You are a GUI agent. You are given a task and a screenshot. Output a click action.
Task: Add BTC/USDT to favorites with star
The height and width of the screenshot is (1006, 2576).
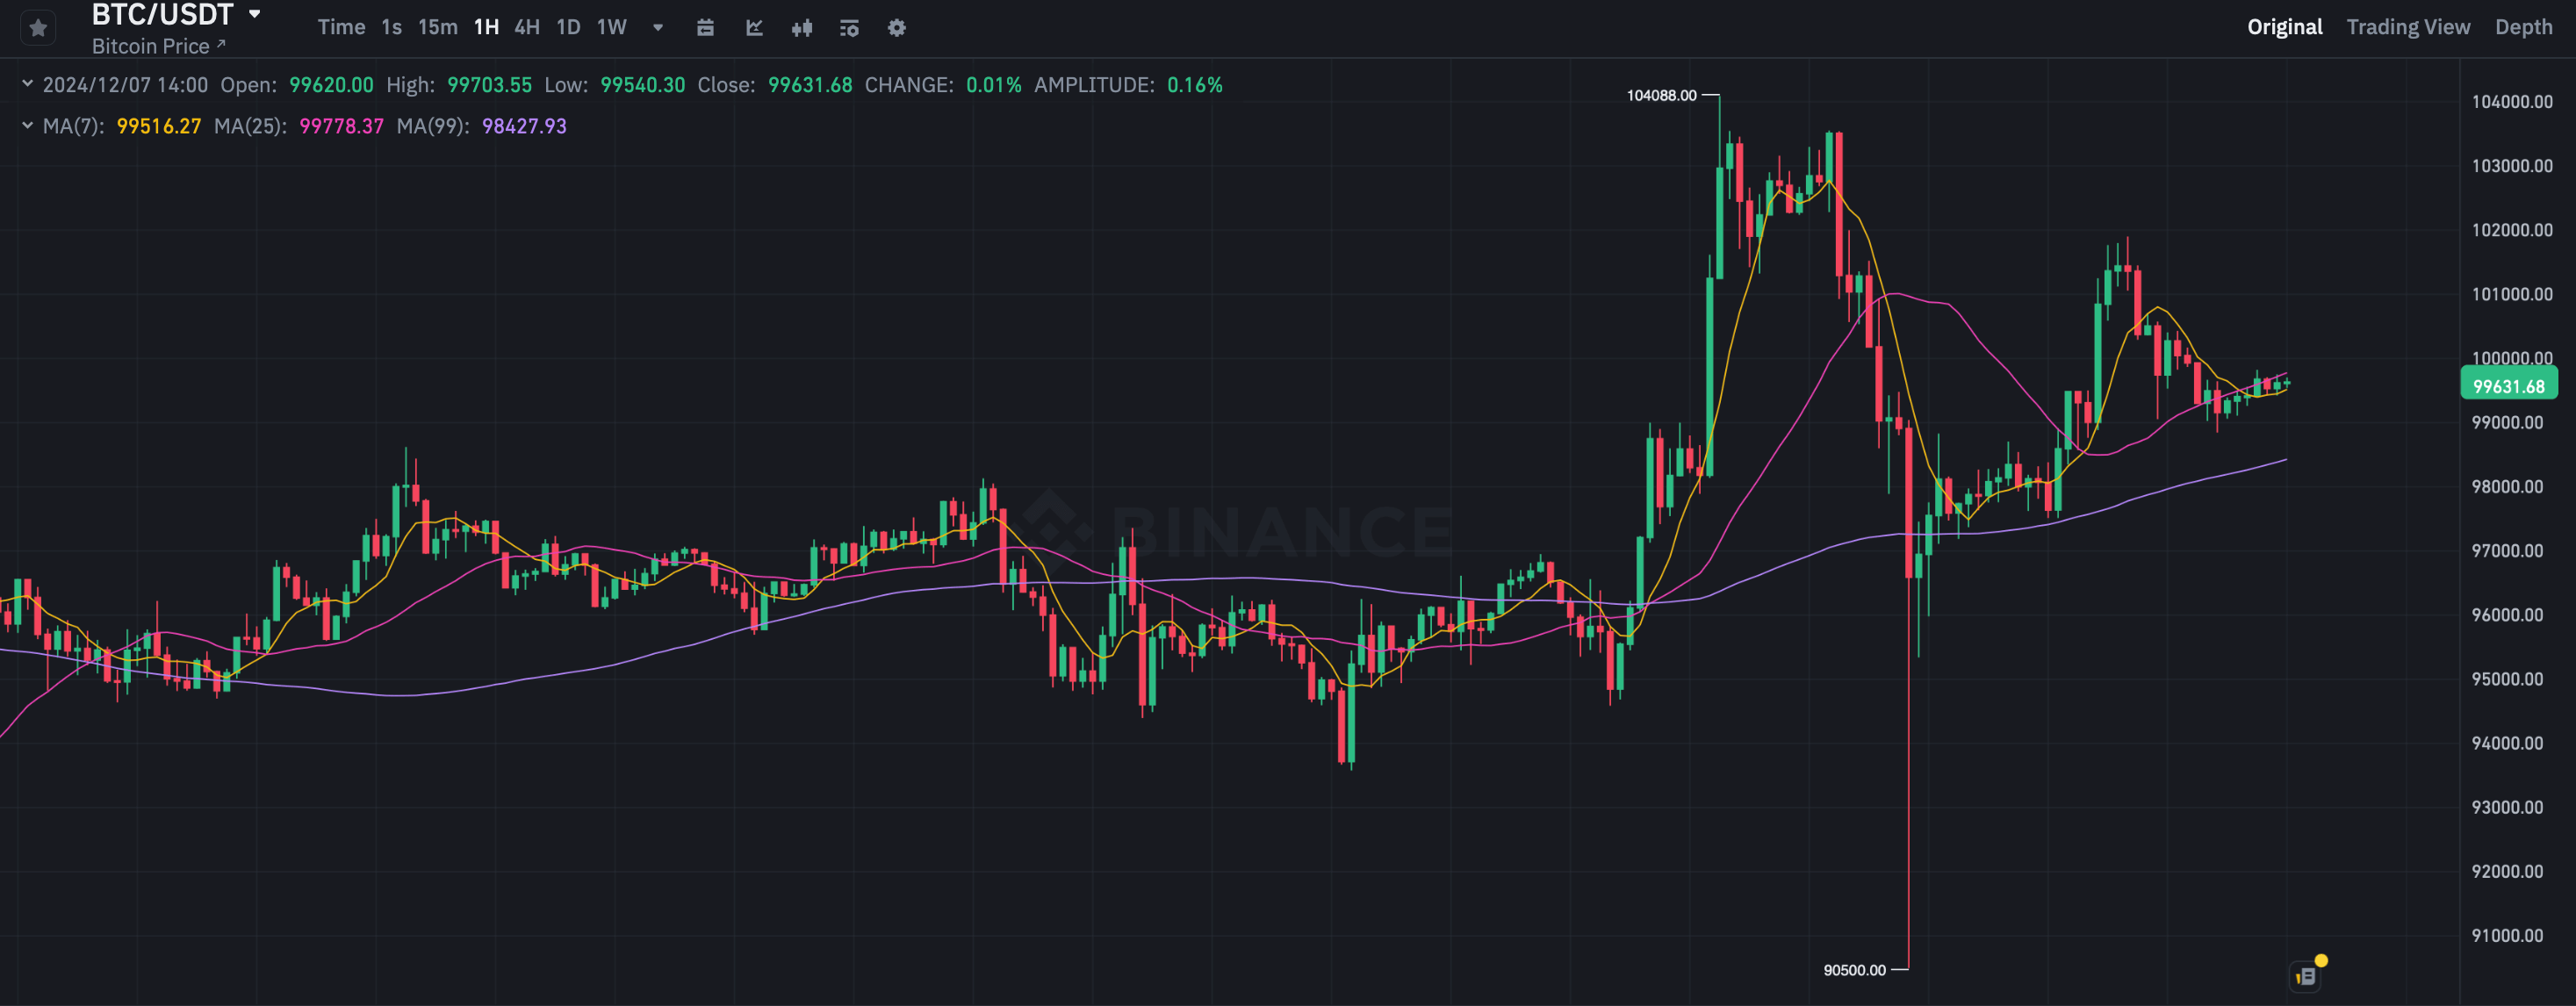[x=38, y=28]
